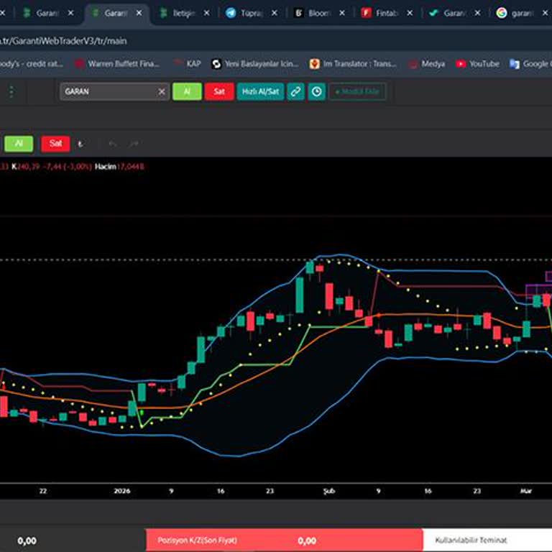Switch to the Fintables browser tab

[x=387, y=14]
